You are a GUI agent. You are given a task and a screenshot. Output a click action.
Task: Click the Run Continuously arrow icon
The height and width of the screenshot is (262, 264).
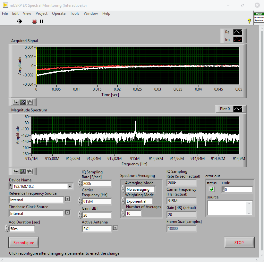coord(20,22)
